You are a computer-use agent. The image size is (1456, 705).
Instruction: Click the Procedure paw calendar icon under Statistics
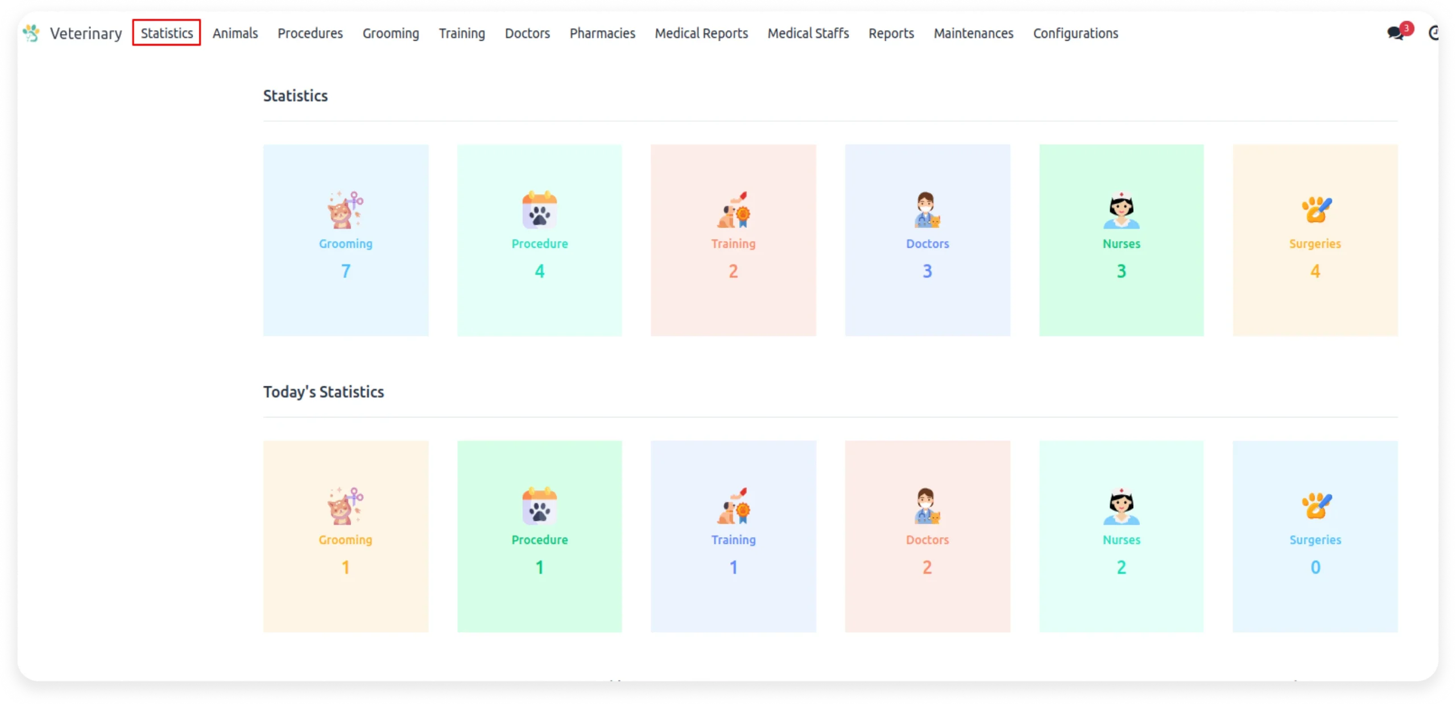(x=539, y=210)
